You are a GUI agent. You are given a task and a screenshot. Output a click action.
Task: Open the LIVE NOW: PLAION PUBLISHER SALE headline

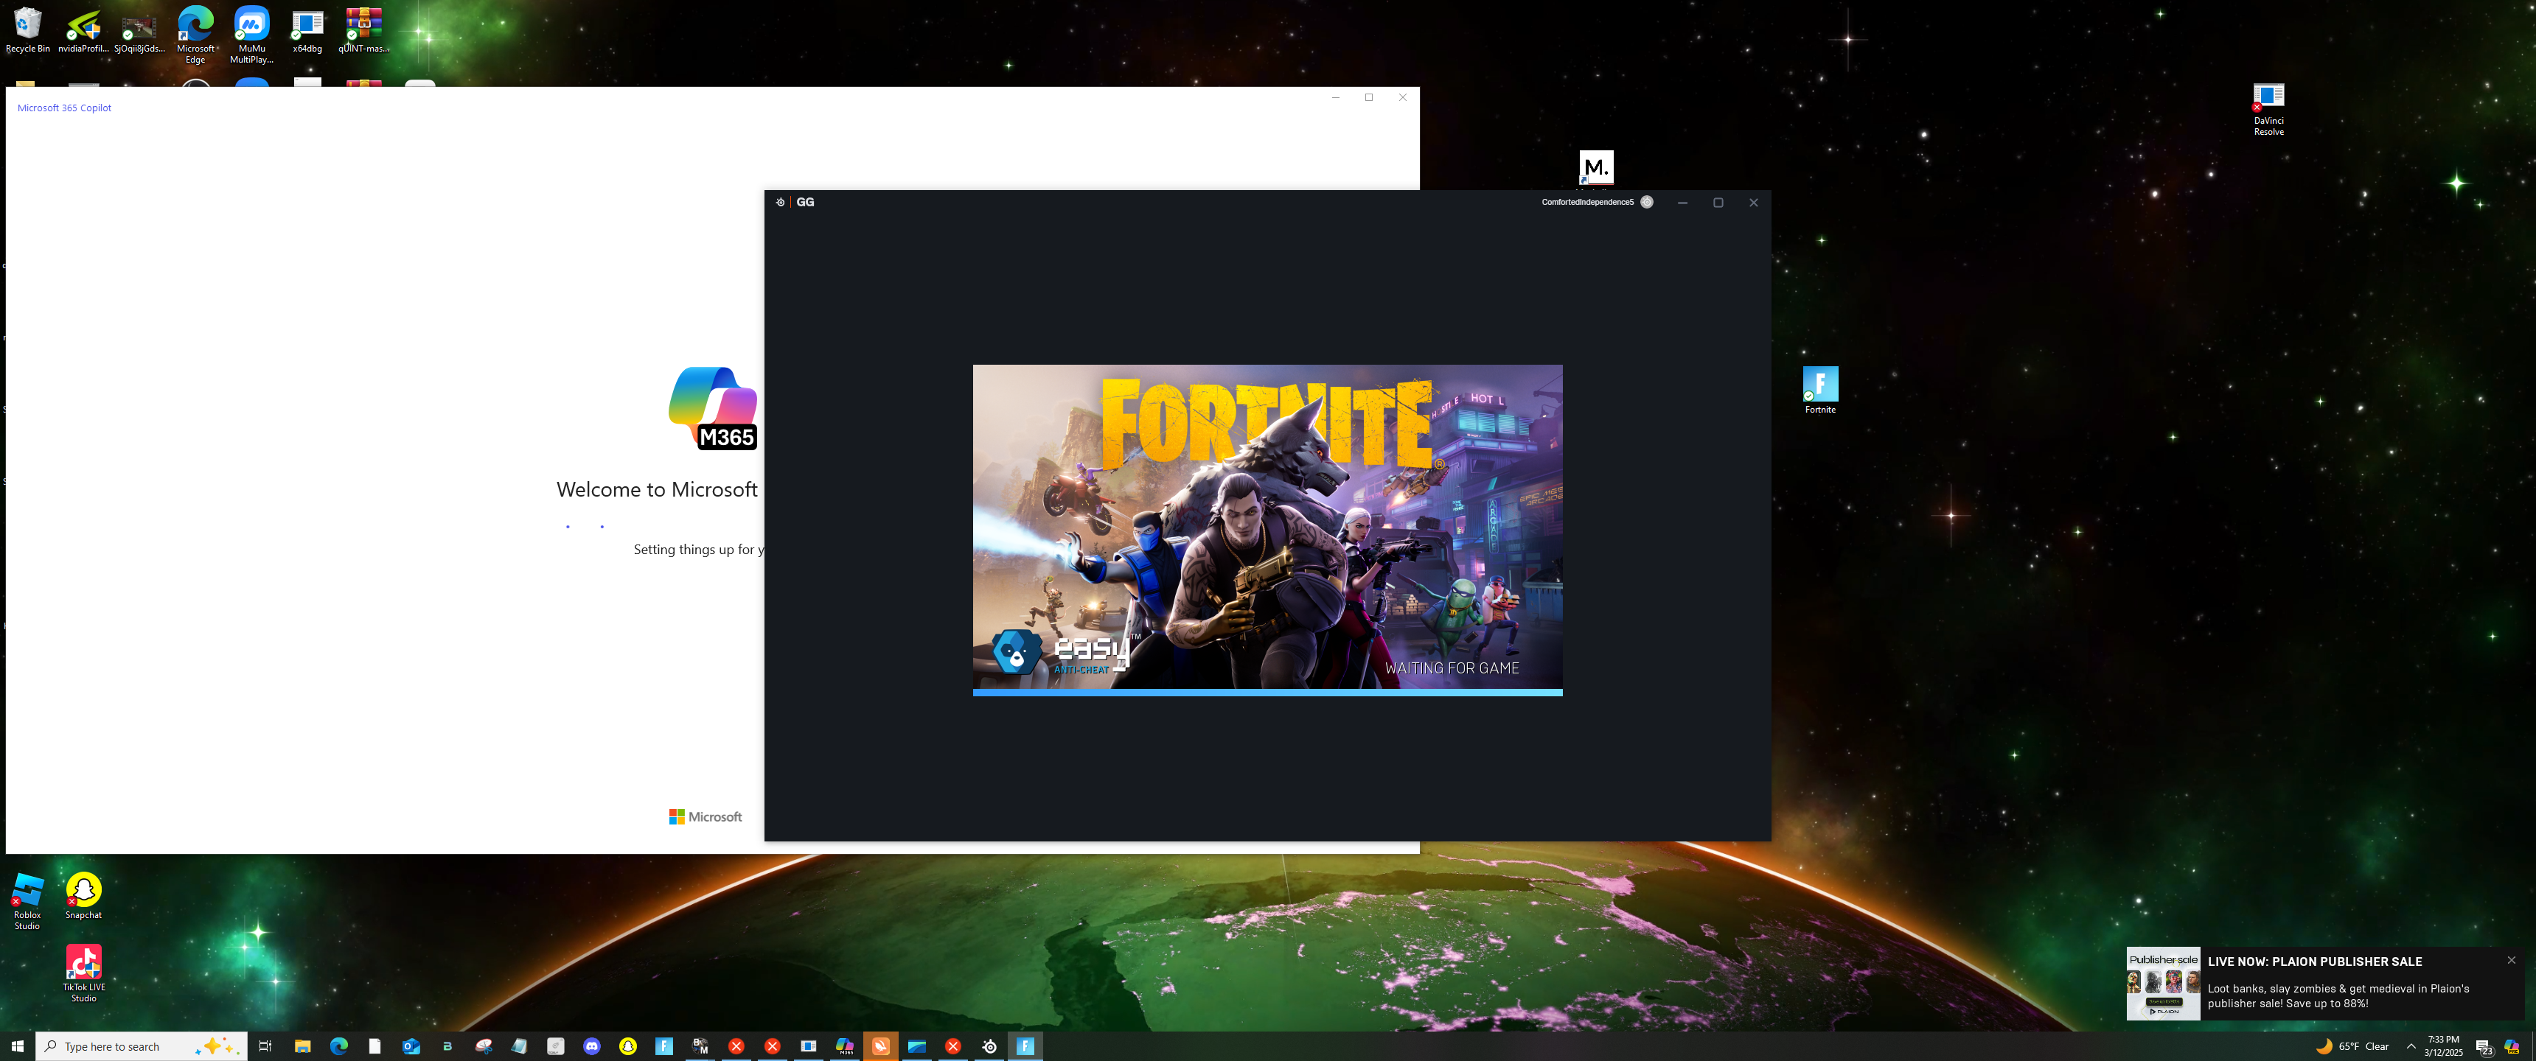click(2315, 962)
